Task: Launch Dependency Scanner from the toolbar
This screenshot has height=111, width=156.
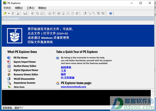Action: point(89,13)
